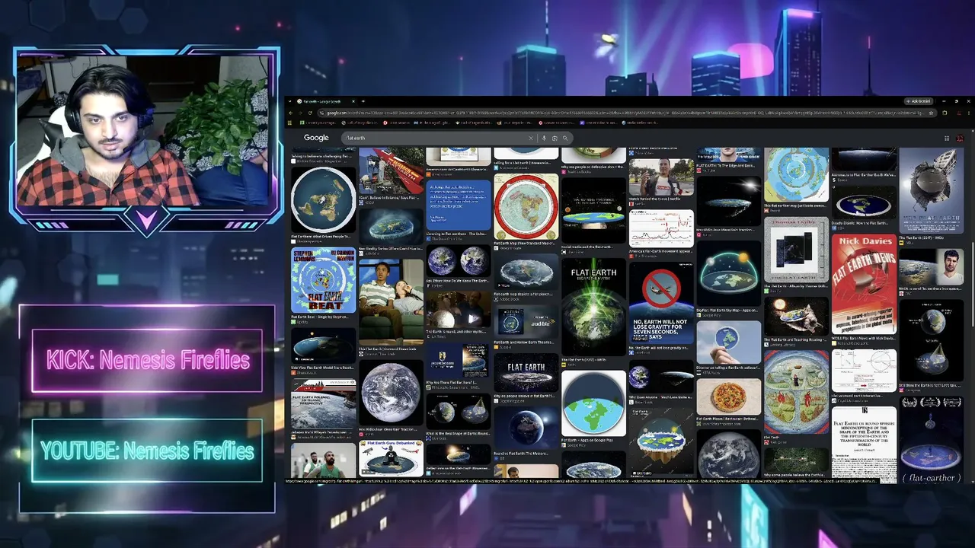Reload the Google search page
The image size is (975, 548).
point(311,113)
